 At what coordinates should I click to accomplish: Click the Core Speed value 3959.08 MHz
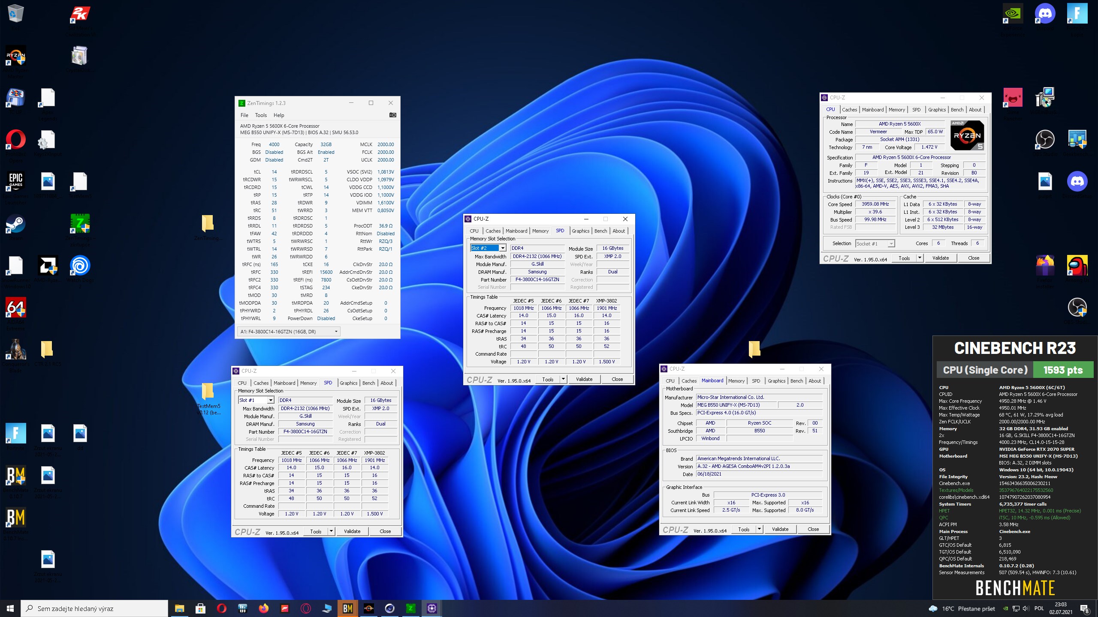point(875,204)
